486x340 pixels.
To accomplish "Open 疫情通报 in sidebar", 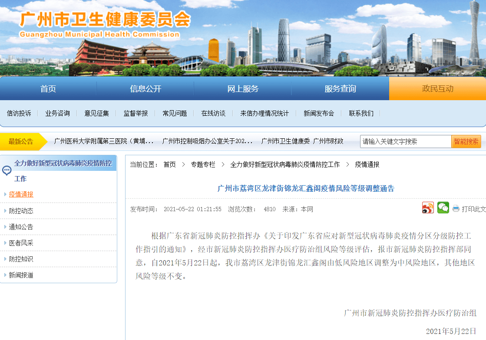I will click(x=21, y=194).
